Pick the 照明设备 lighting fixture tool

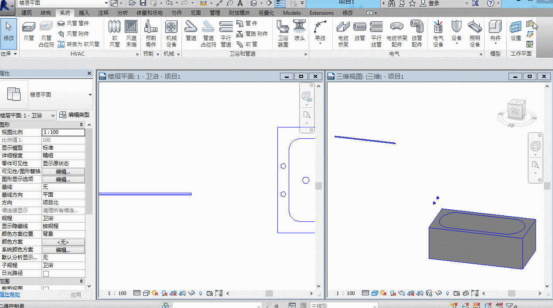pyautogui.click(x=475, y=34)
